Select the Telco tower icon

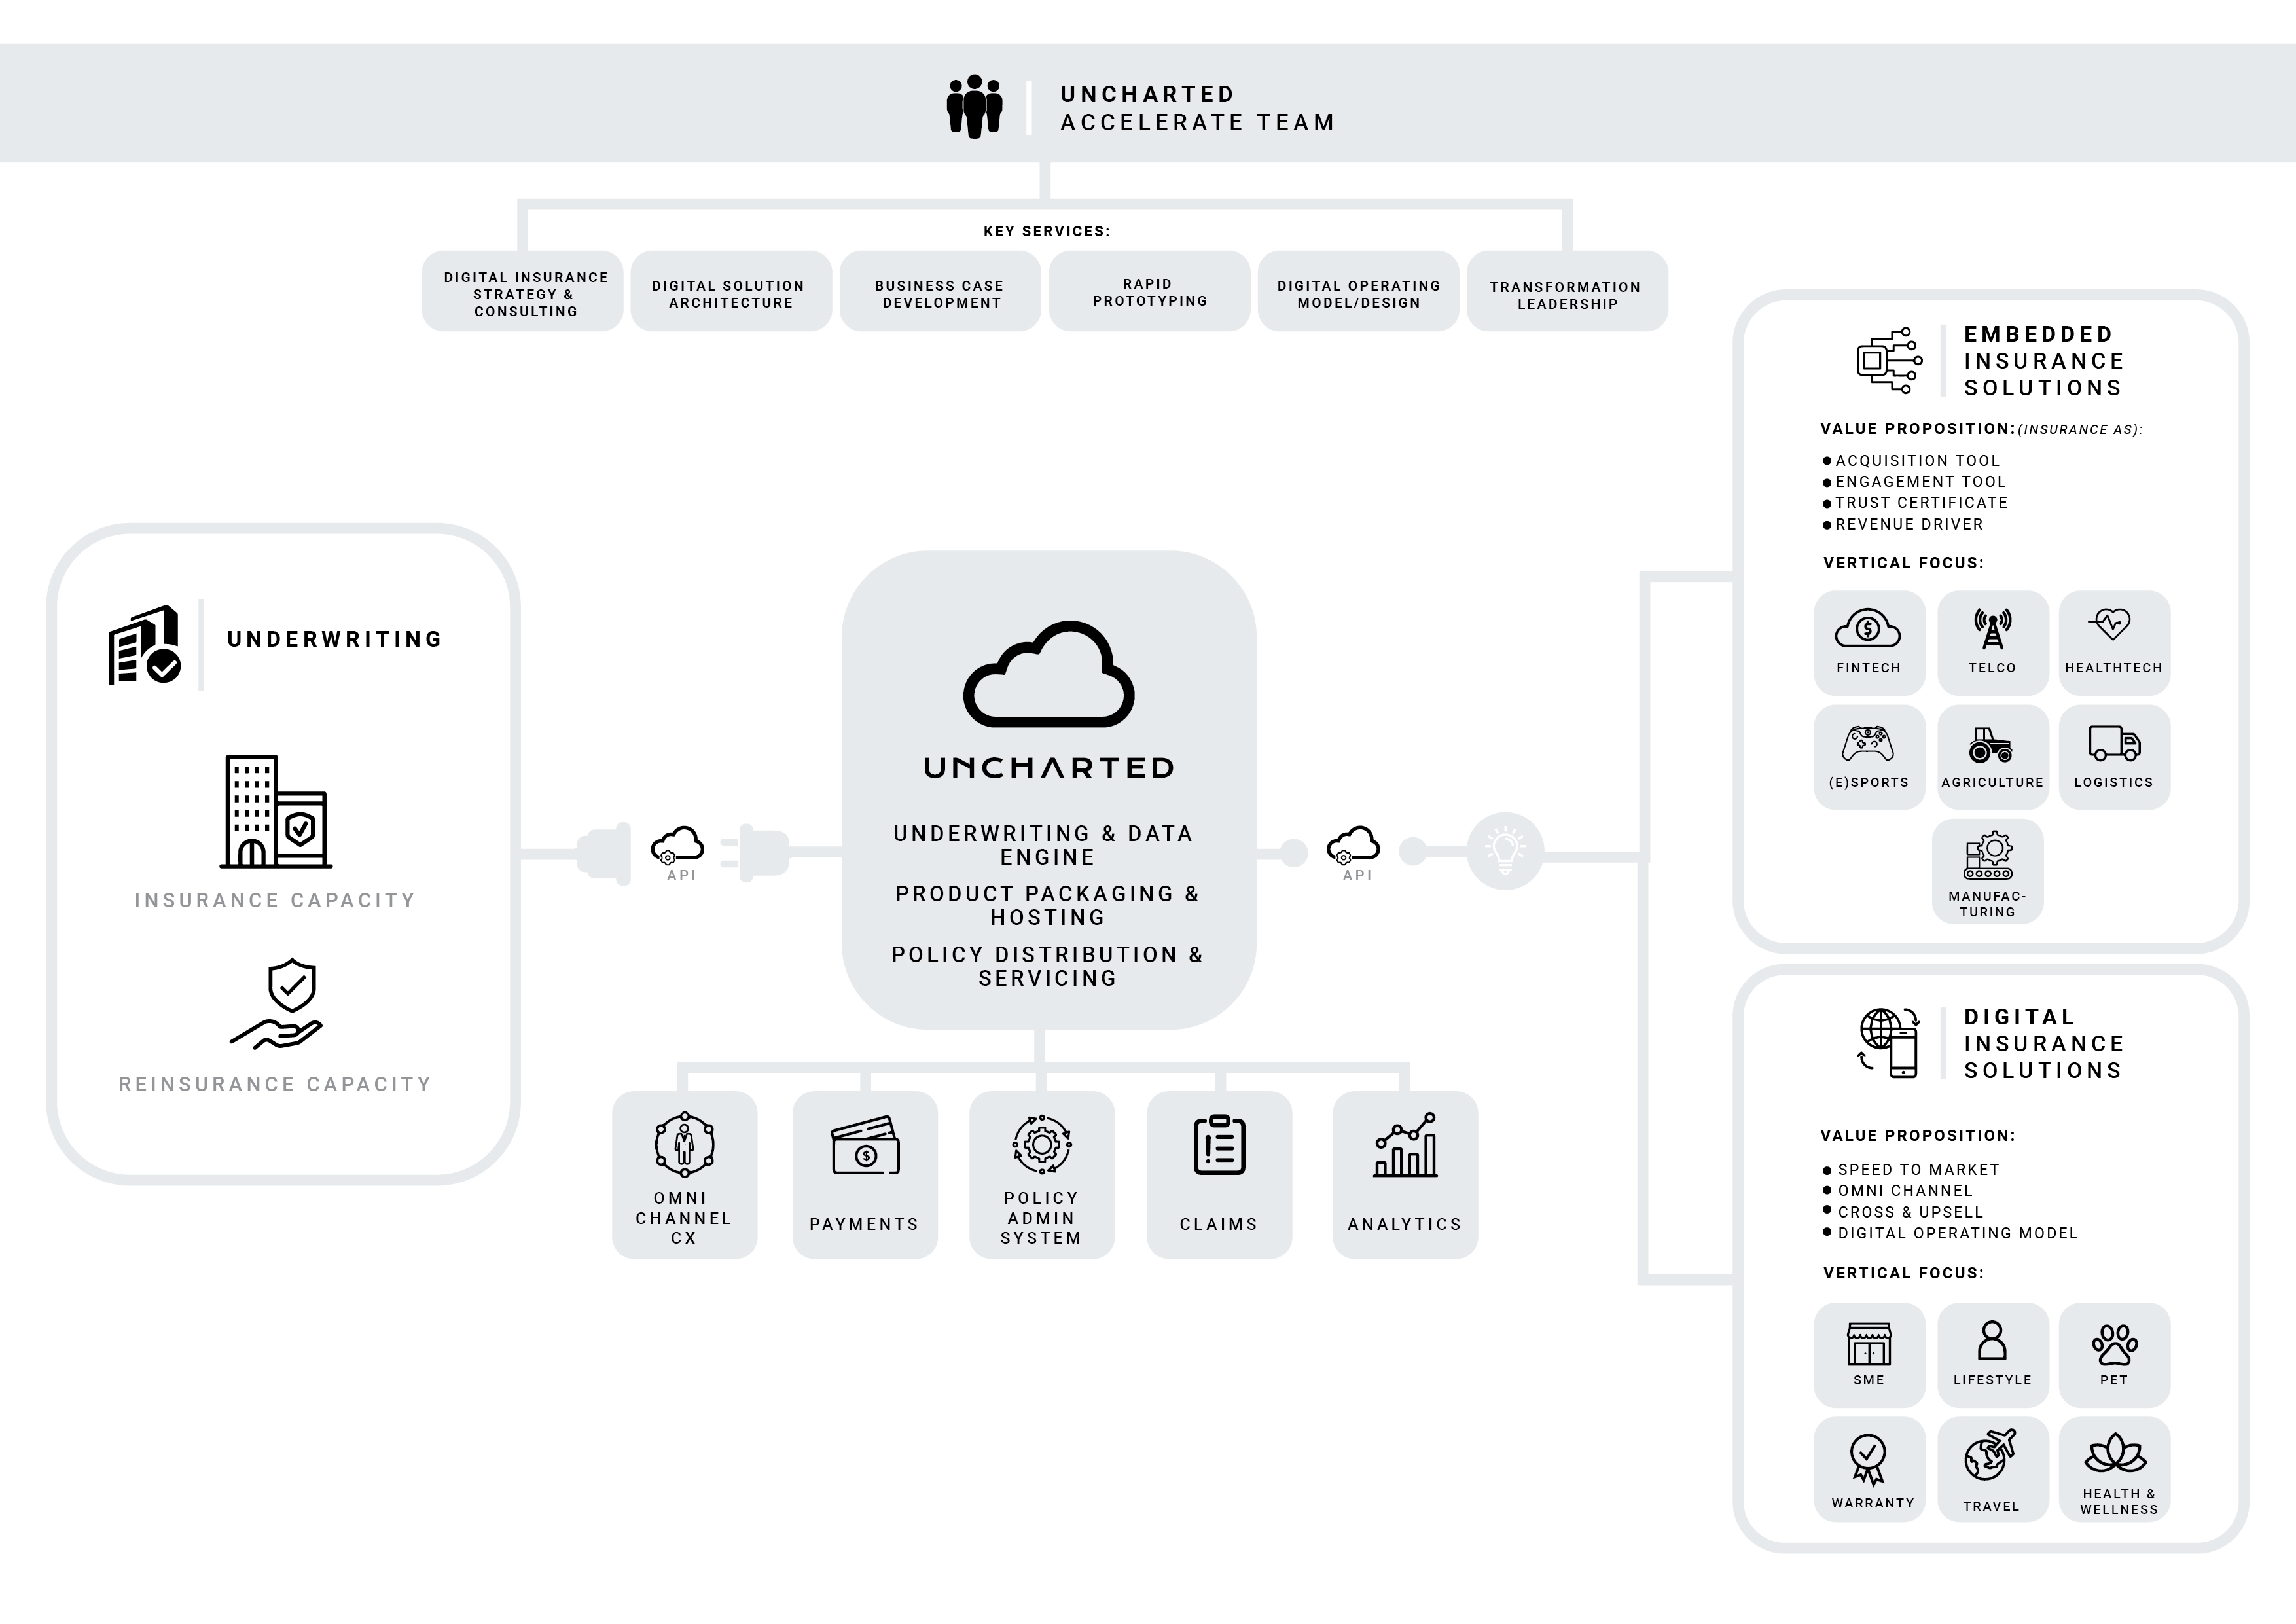tap(1992, 629)
